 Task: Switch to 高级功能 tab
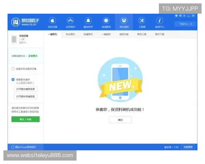coord(124,34)
